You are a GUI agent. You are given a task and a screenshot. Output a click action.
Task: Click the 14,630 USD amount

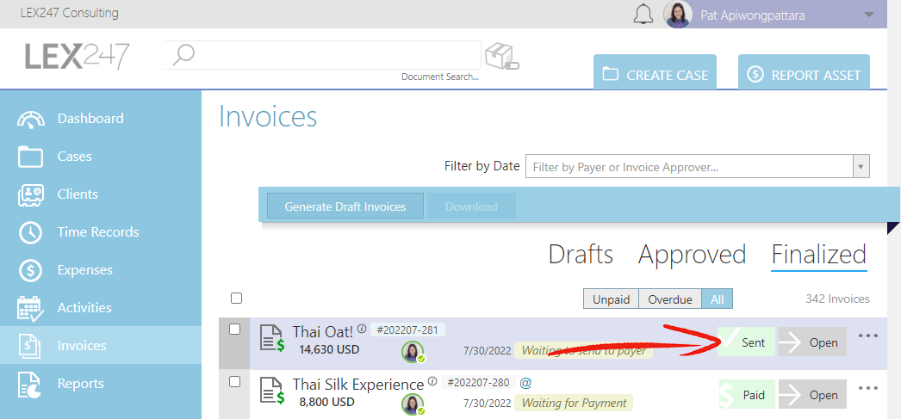pos(329,349)
